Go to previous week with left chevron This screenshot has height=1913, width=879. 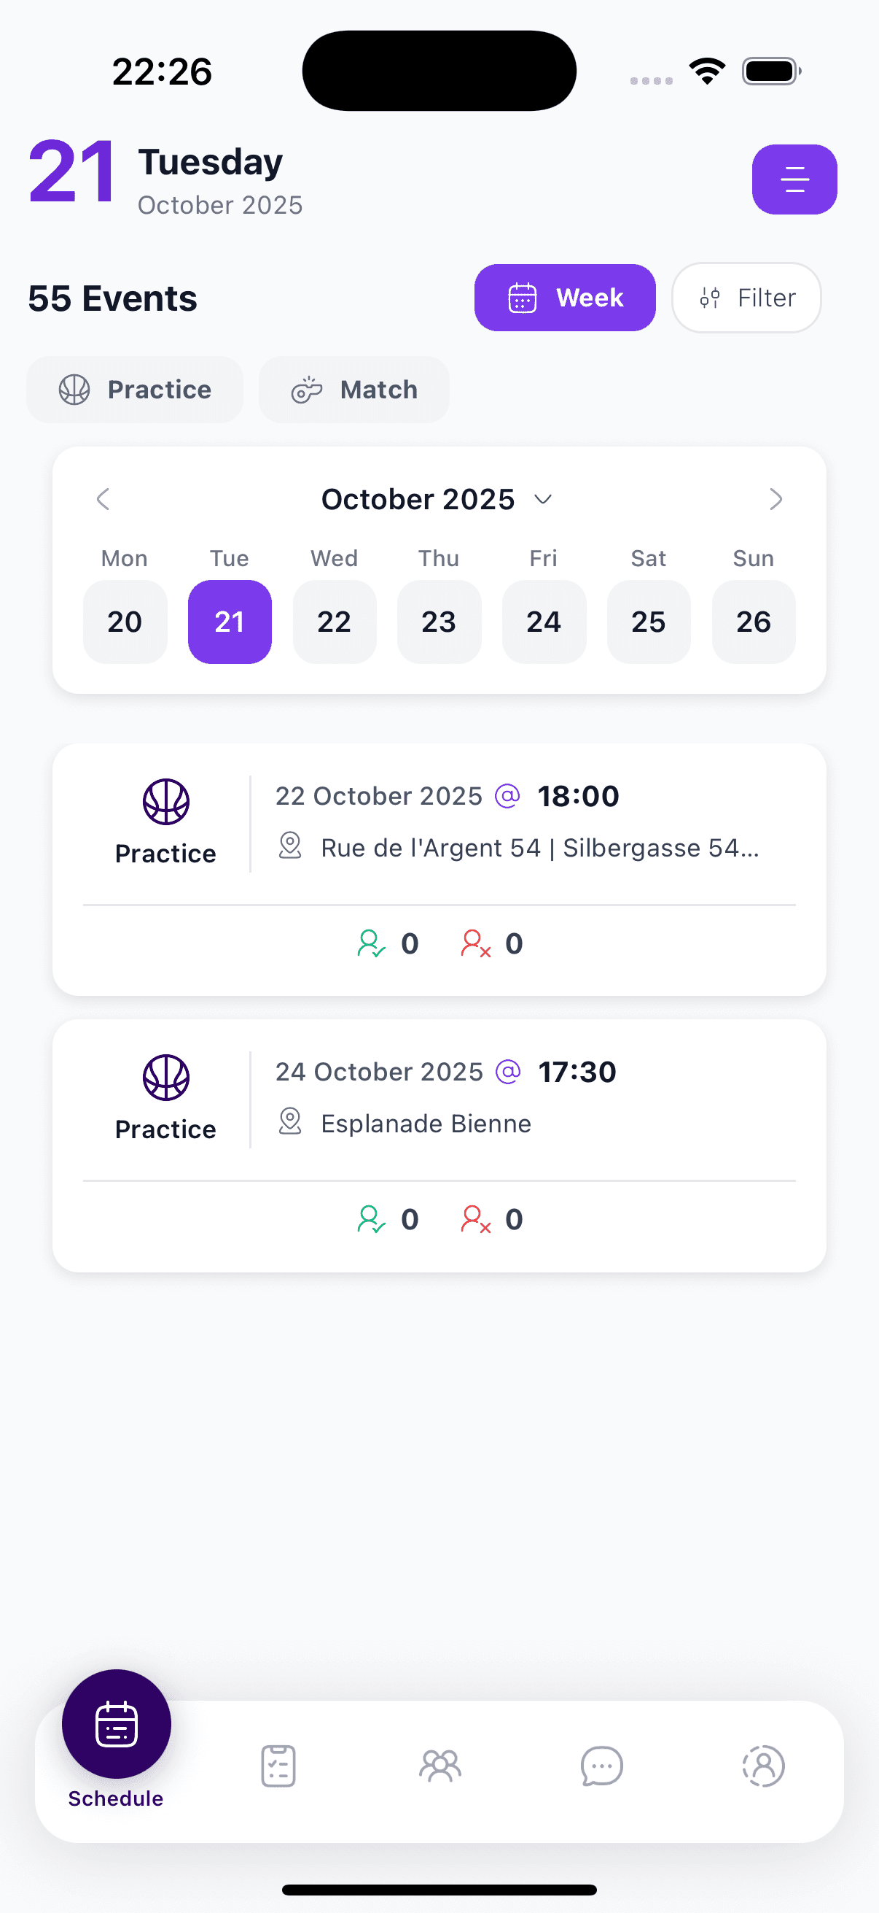[x=102, y=499]
